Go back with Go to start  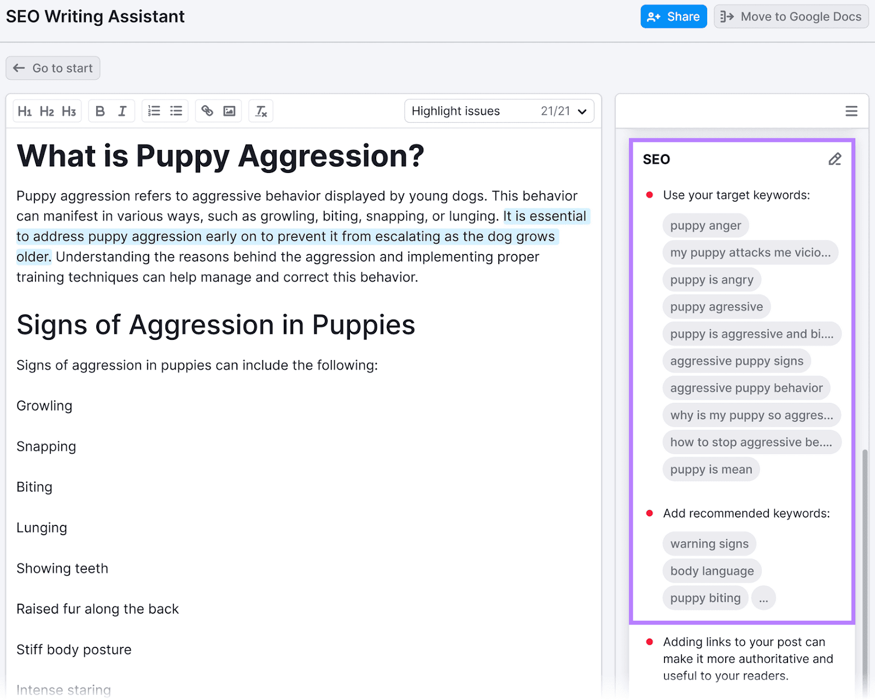pos(52,68)
